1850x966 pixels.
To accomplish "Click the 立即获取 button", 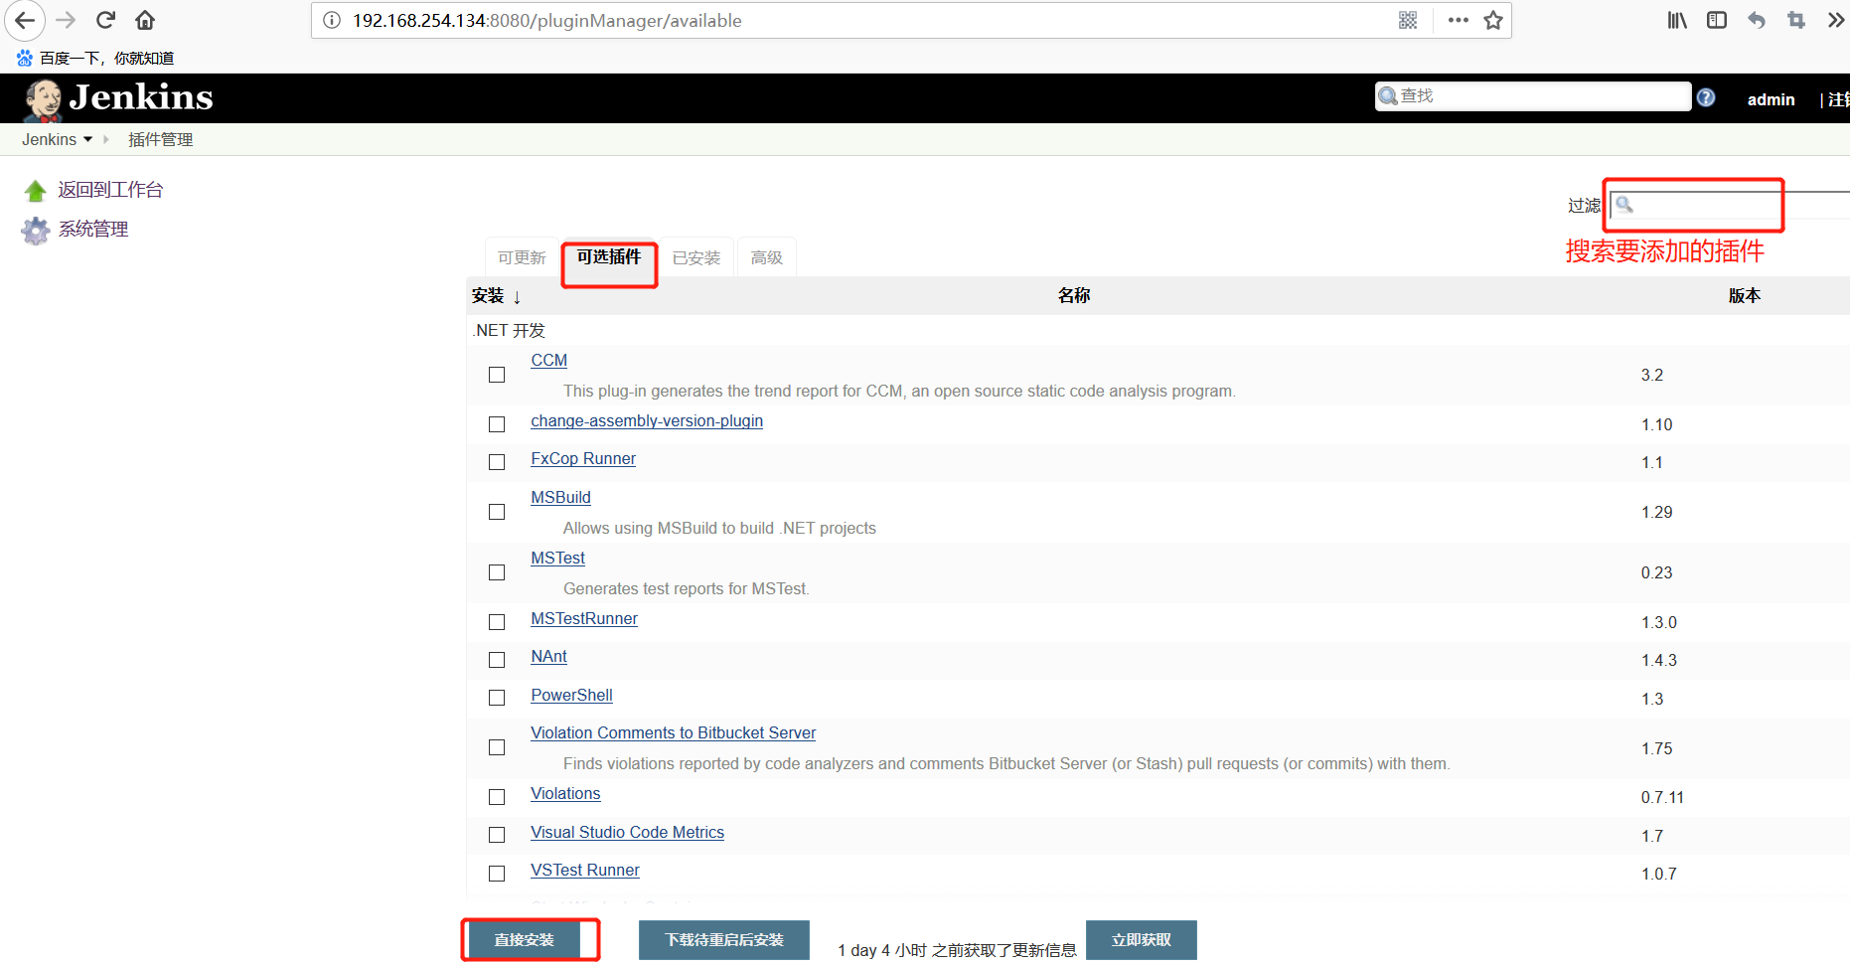I will (1142, 940).
